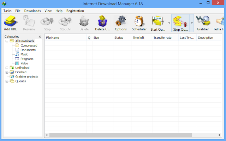The height and width of the screenshot is (141, 226).
Task: Click the All Downloads open folder icon
Action: pos(12,41)
